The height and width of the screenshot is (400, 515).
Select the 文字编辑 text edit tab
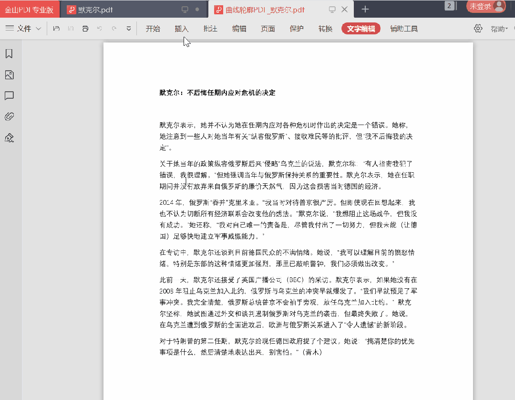361,29
